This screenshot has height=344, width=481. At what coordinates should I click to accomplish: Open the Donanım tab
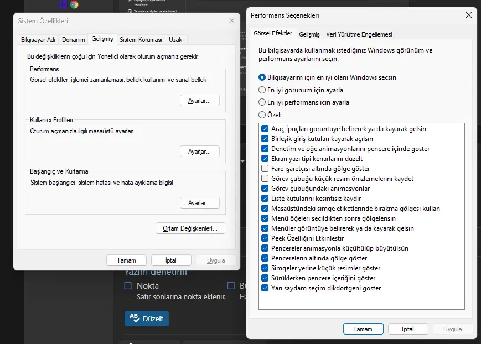point(73,40)
